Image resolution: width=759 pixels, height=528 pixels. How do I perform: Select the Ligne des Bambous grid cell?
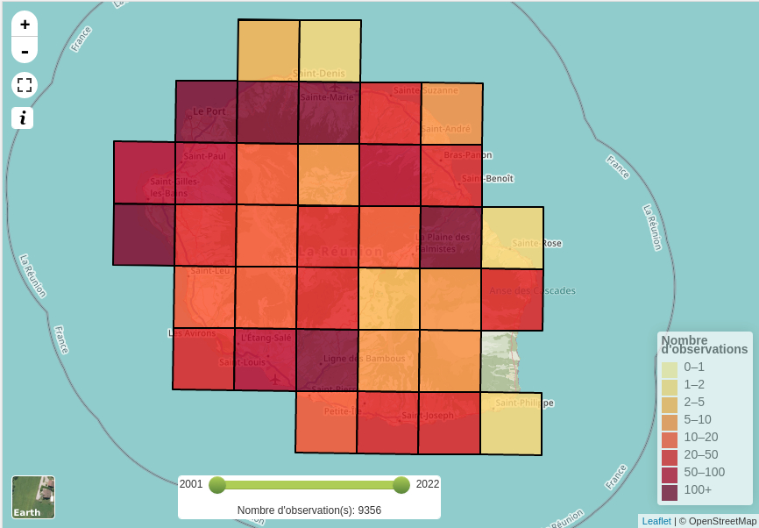(x=328, y=360)
